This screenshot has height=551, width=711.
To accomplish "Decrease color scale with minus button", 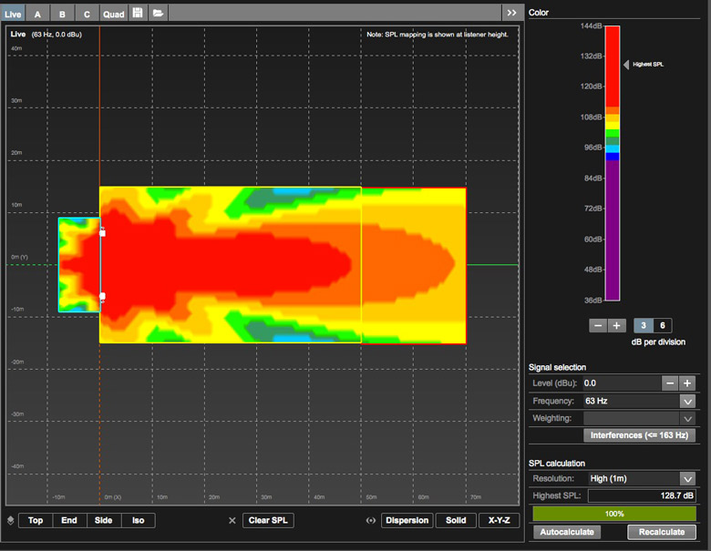I will (x=598, y=325).
